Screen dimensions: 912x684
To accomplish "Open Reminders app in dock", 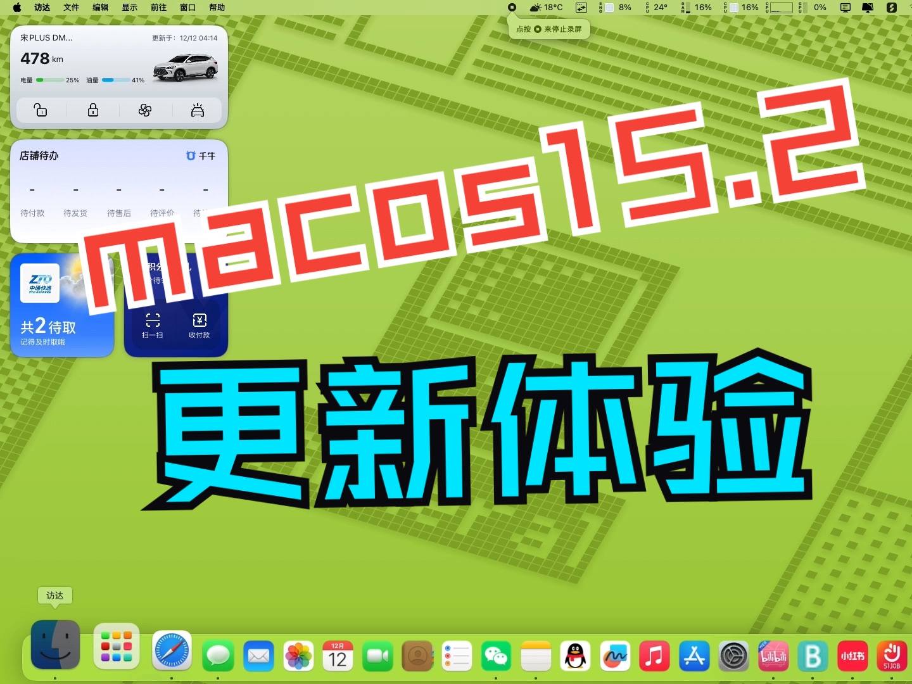I will click(x=457, y=655).
